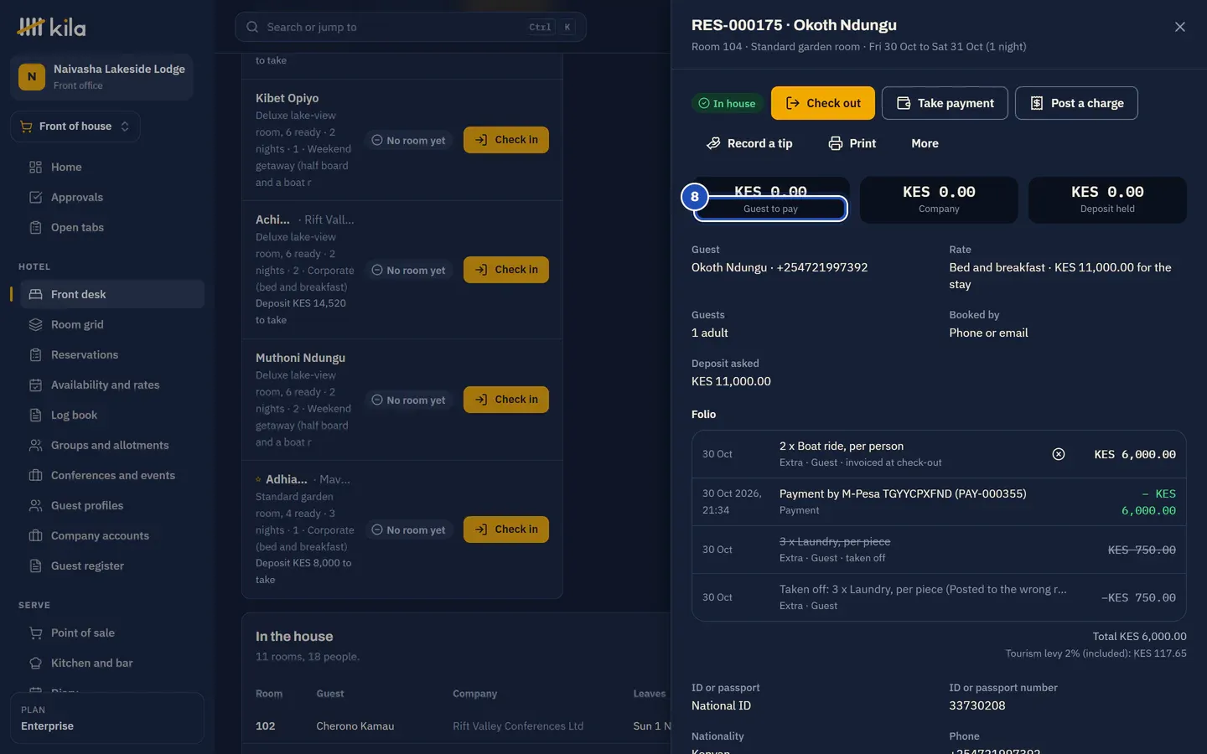Click the Log book icon
Screen dimensions: 1207x754
click(x=35, y=415)
